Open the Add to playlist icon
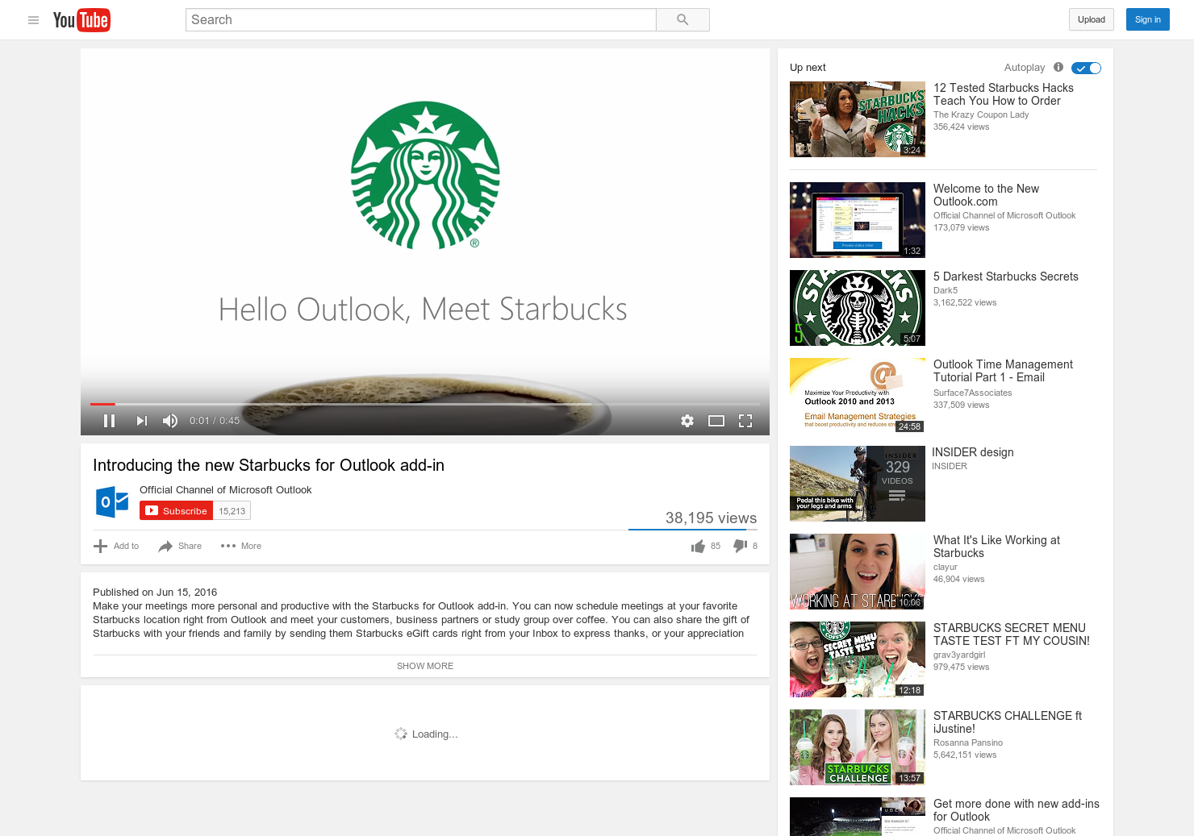This screenshot has height=836, width=1194. pyautogui.click(x=98, y=546)
